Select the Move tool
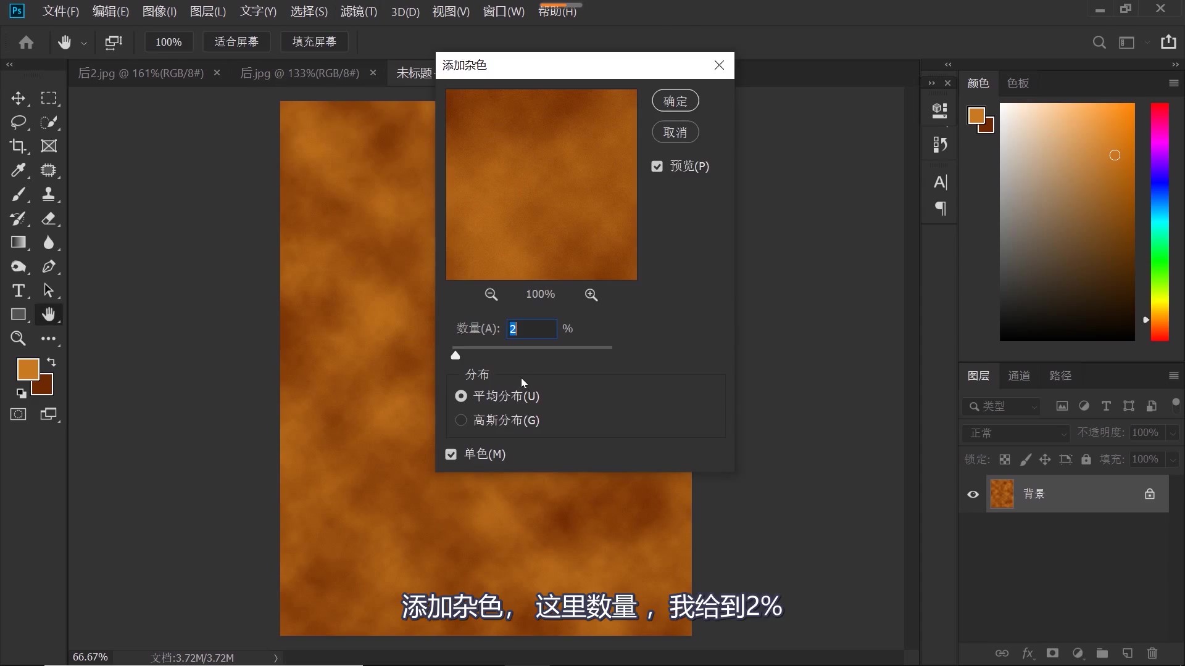1185x666 pixels. coord(19,98)
